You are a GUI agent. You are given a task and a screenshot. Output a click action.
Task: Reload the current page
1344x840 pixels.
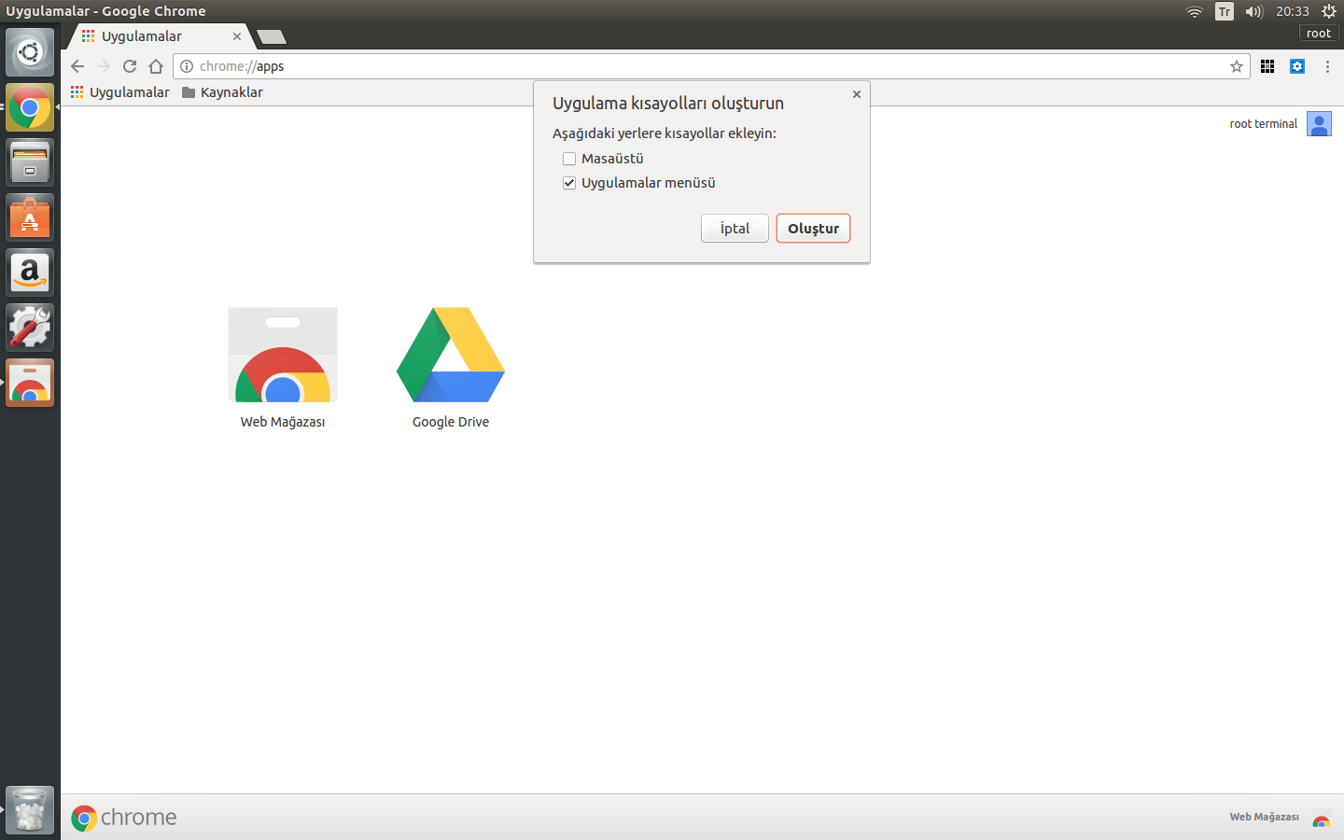[x=130, y=66]
